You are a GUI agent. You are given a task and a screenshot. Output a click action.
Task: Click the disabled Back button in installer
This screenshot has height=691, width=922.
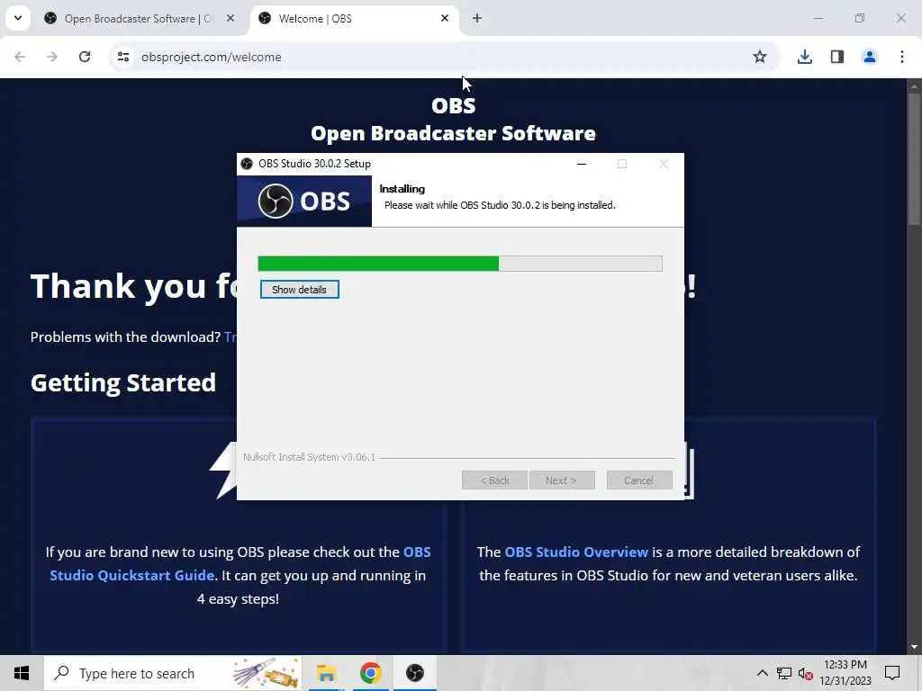[494, 480]
